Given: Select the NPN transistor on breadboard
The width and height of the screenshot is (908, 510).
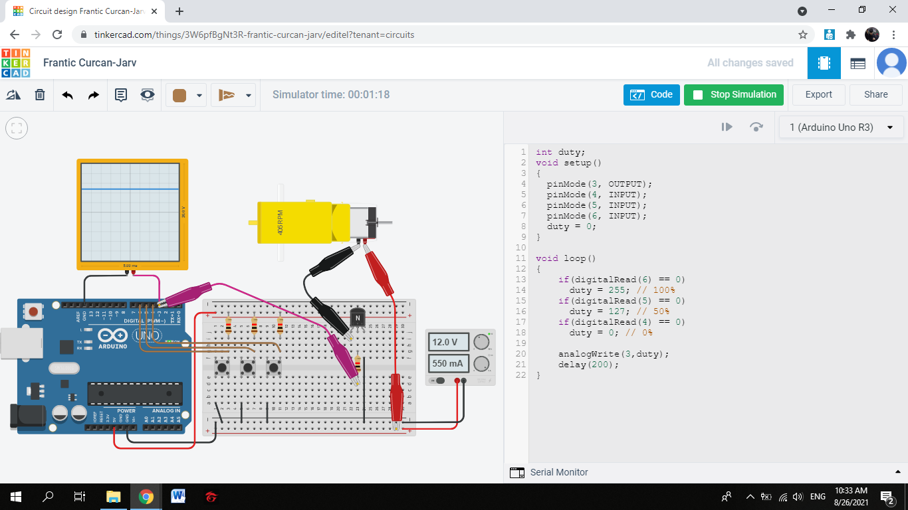Looking at the screenshot, I should (358, 319).
